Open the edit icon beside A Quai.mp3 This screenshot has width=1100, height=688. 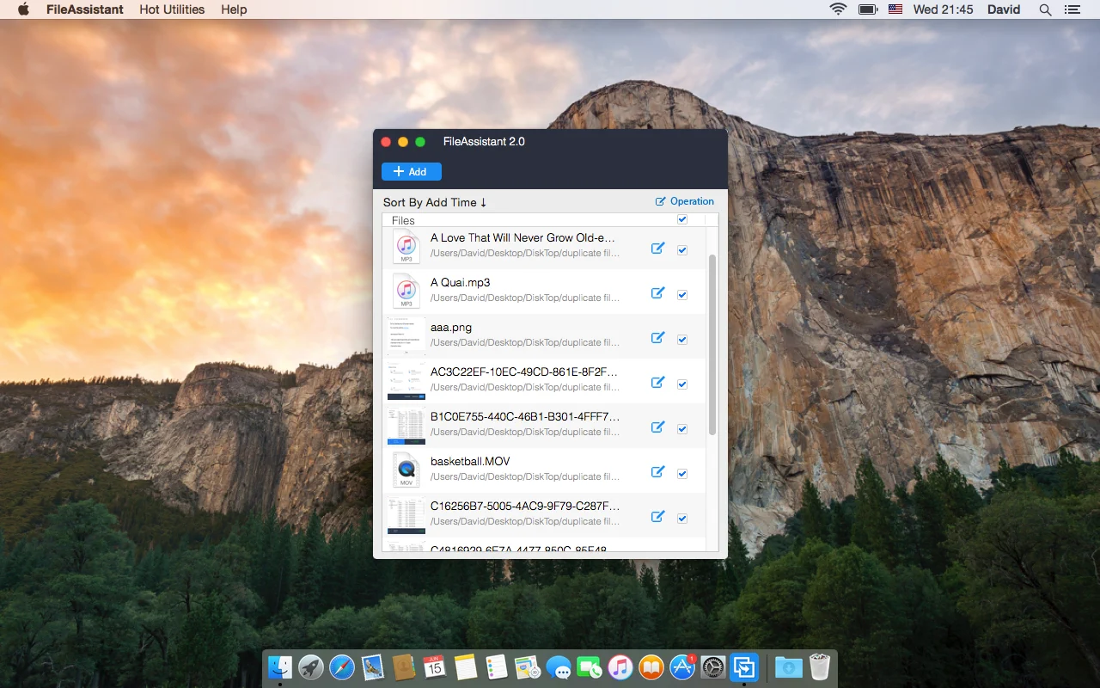(657, 293)
